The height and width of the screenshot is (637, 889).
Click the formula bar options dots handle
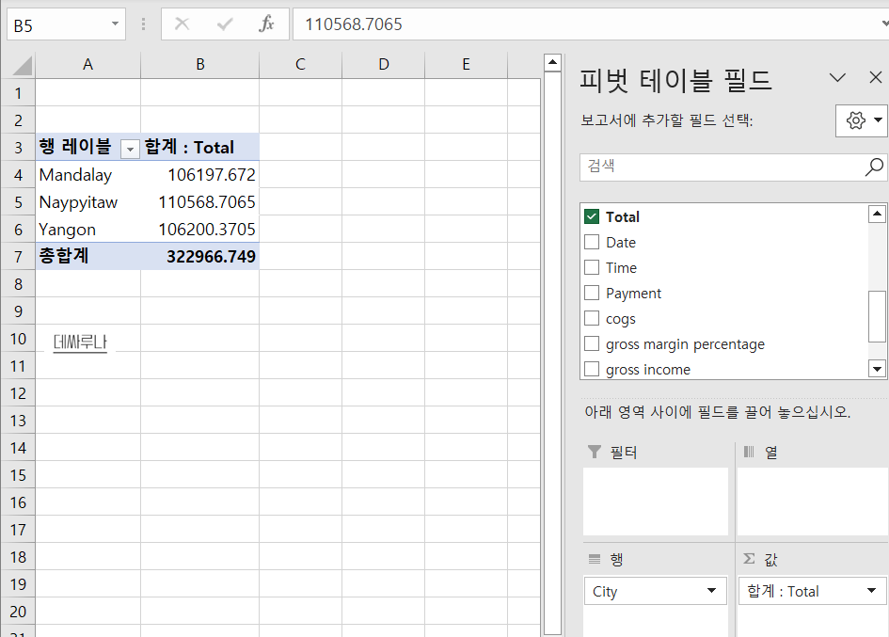143,24
